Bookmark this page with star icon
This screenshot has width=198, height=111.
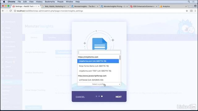click(x=187, y=11)
